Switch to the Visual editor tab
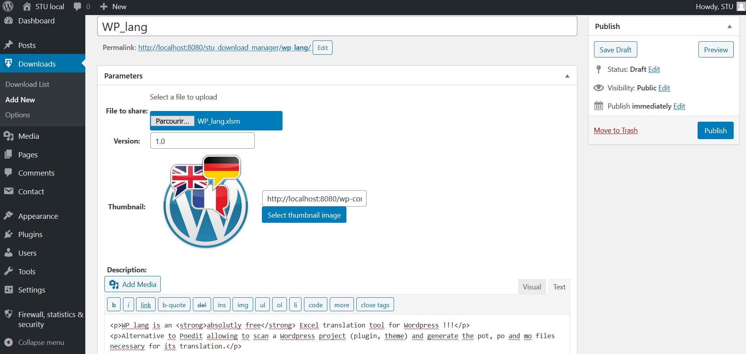The width and height of the screenshot is (746, 354). pos(532,287)
